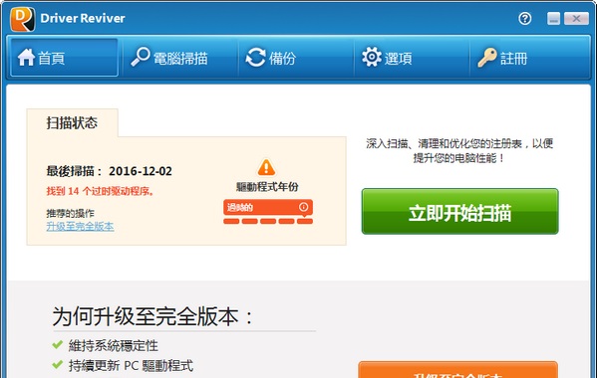Click the info icon in 過時的 bar
Image resolution: width=597 pixels, height=378 pixels.
pos(303,207)
